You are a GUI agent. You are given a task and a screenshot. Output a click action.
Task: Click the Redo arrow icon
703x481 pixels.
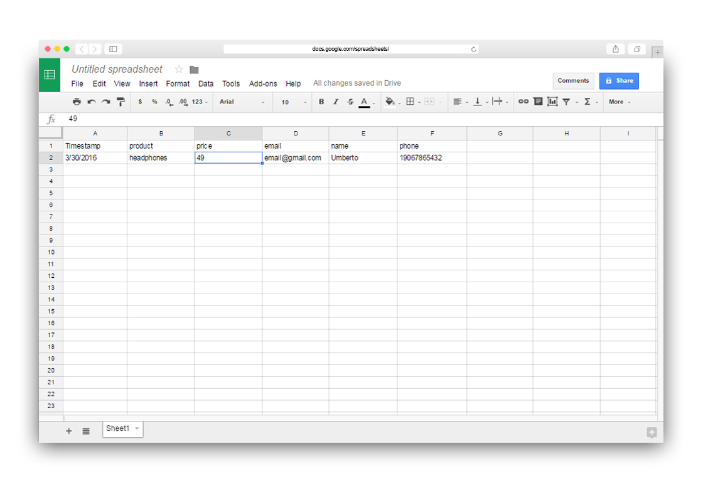(x=106, y=102)
